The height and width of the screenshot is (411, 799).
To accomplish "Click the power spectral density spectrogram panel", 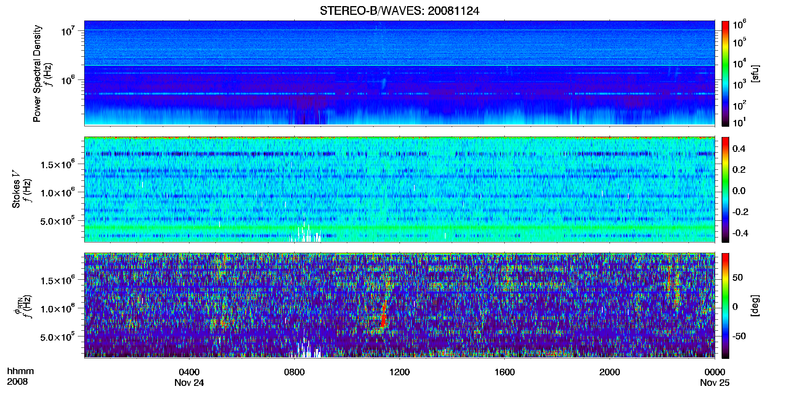I will tap(399, 73).
